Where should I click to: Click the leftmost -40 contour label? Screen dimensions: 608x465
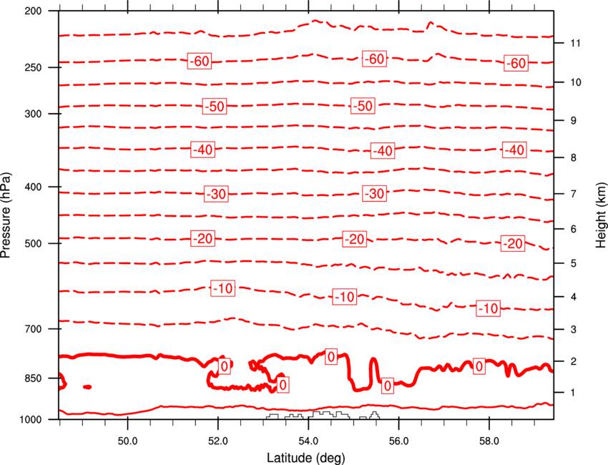click(203, 150)
